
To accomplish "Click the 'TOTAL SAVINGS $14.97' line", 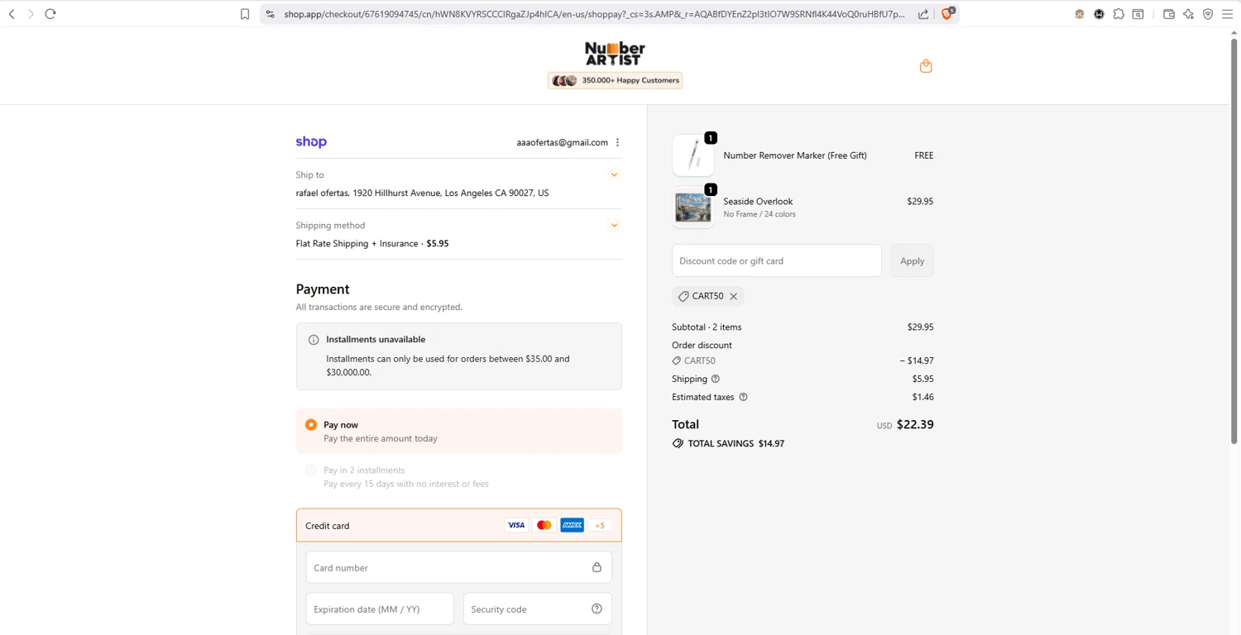I will [728, 443].
